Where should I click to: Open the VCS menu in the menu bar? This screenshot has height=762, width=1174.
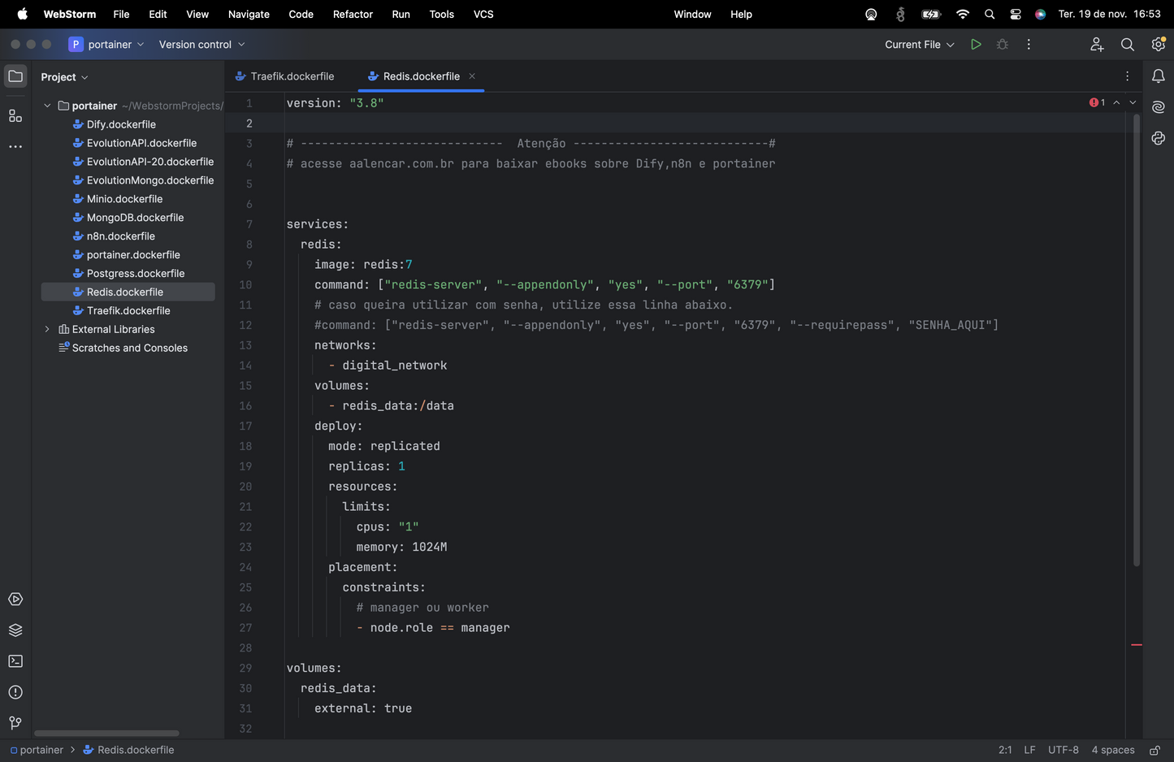(x=483, y=14)
